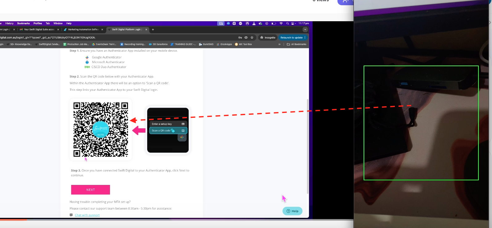Click the screen sharing menu bar icon

[221, 23]
